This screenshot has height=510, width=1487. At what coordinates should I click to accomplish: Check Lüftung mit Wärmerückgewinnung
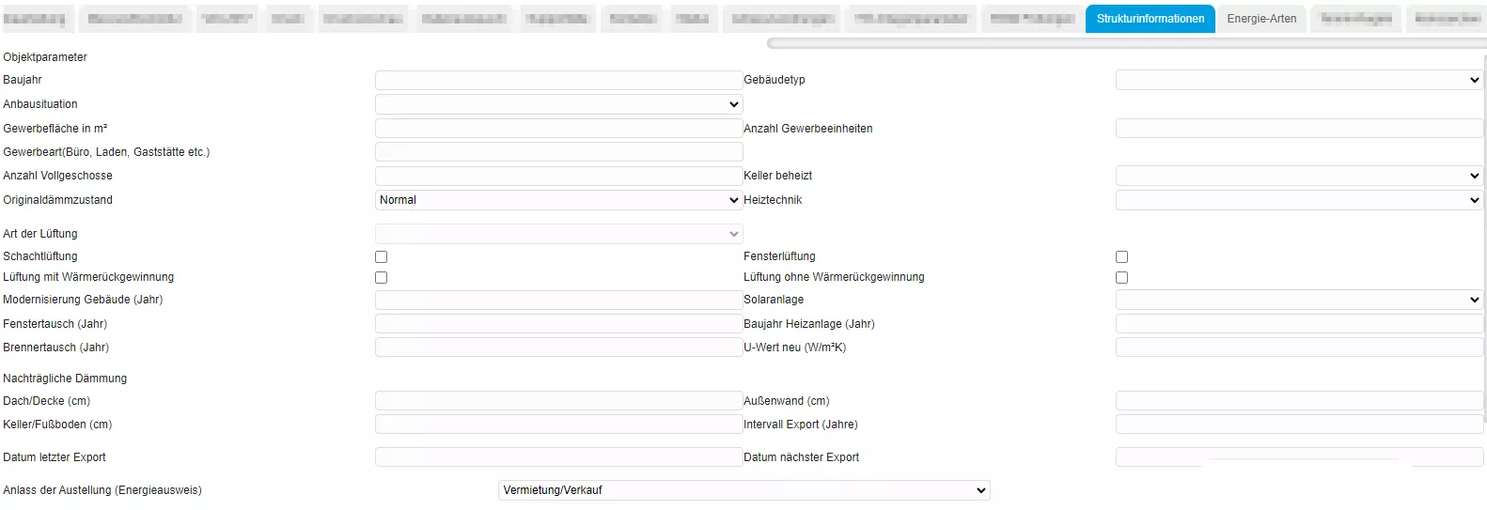[381, 277]
